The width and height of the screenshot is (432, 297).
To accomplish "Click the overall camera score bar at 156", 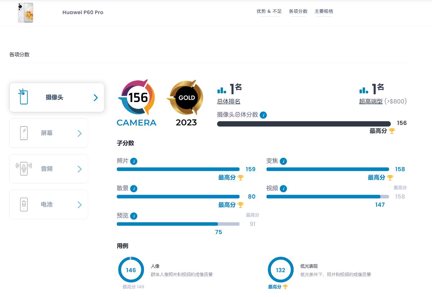I will pos(304,124).
